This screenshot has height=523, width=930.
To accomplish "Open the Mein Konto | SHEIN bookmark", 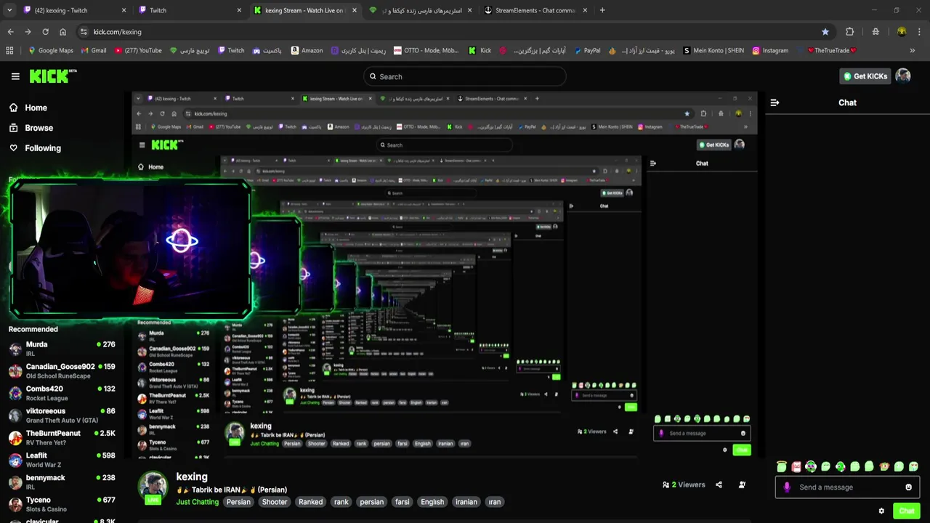I will (713, 51).
